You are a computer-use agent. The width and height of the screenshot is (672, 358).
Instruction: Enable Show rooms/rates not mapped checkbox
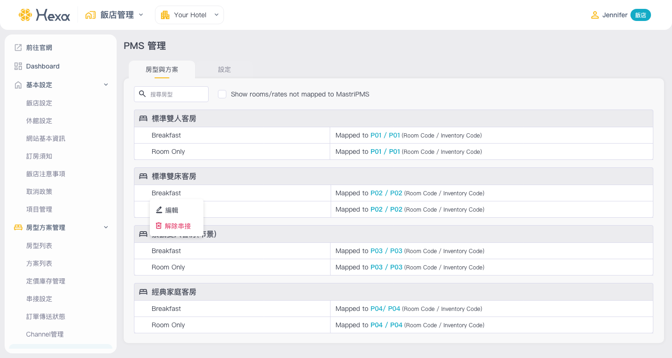222,94
